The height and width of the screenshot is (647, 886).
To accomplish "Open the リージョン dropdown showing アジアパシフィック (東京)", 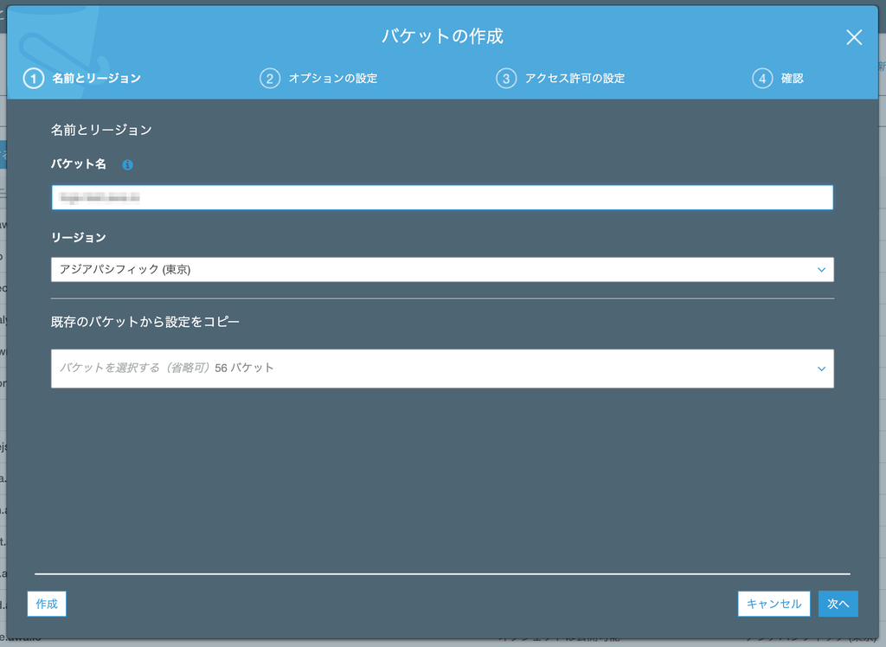I will coord(442,270).
